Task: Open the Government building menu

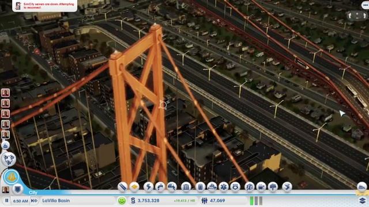Action: coord(186,187)
